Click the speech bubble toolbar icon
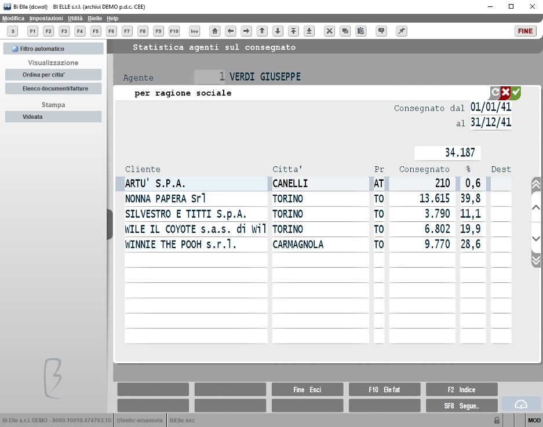Image resolution: width=543 pixels, height=427 pixels. pyautogui.click(x=381, y=31)
